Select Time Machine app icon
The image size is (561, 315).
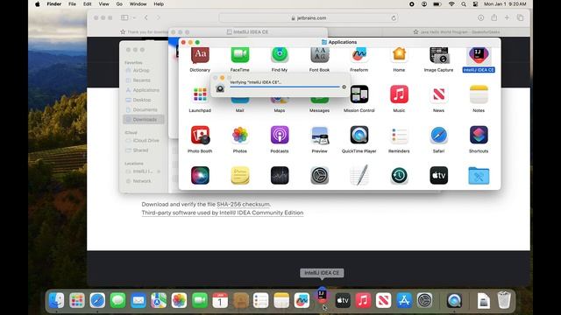click(x=399, y=175)
